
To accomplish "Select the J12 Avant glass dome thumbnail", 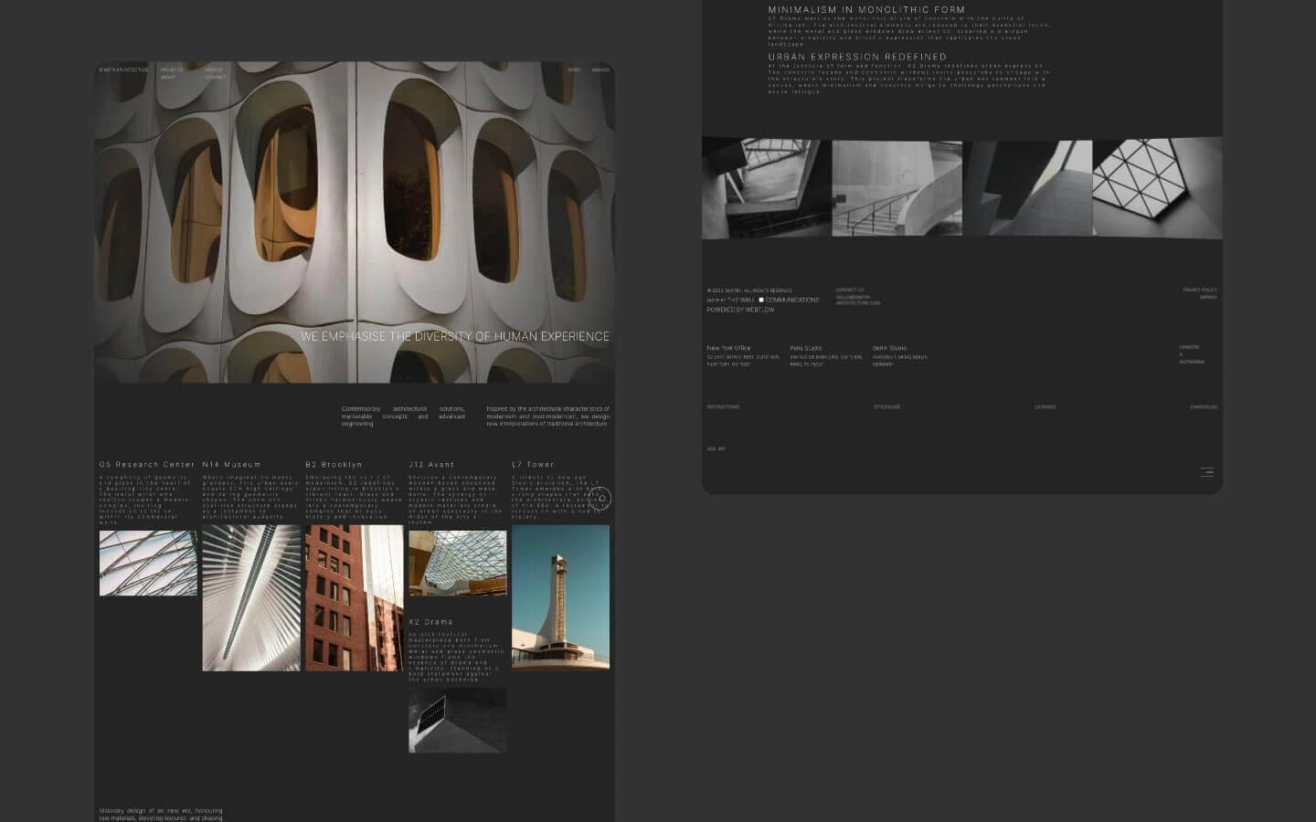I will pyautogui.click(x=457, y=564).
